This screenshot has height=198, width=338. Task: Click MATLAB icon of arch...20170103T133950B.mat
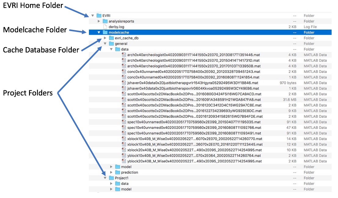click(x=124, y=66)
